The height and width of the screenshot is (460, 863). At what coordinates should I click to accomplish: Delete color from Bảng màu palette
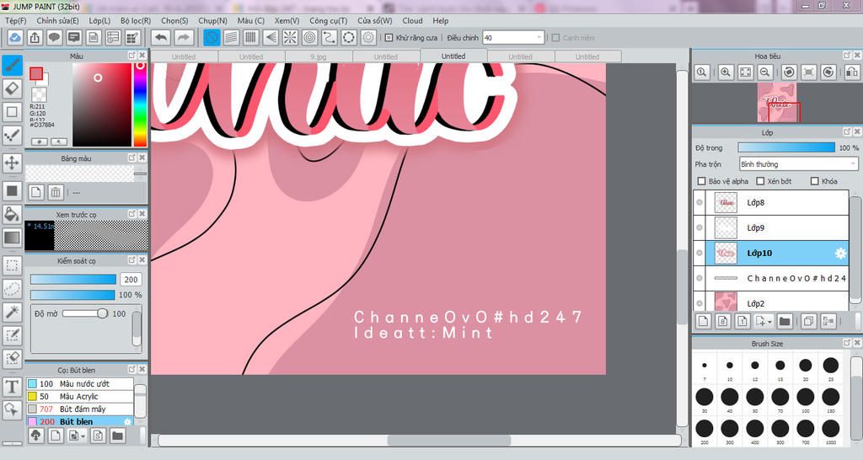55,192
